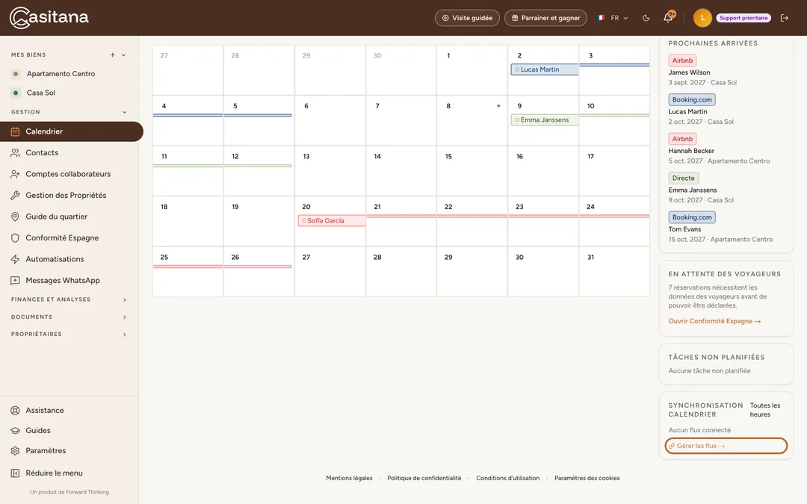
Task: Open Mentions légales link
Action: [x=349, y=479]
